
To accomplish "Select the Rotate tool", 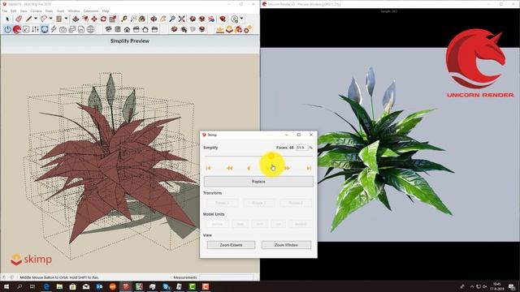I will [x=103, y=19].
